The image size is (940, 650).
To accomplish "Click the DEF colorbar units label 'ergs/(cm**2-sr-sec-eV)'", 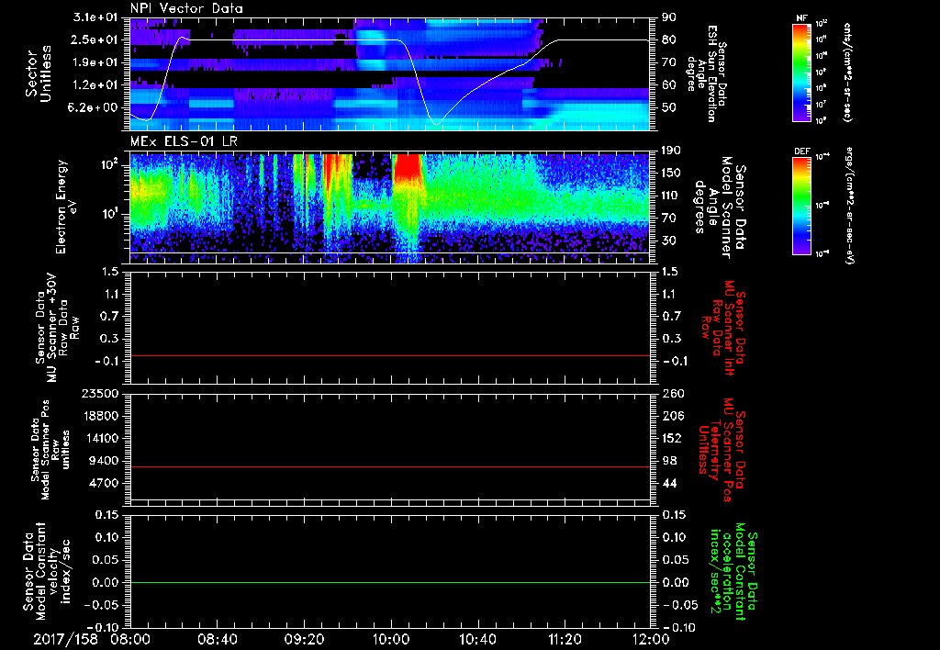I will [849, 206].
